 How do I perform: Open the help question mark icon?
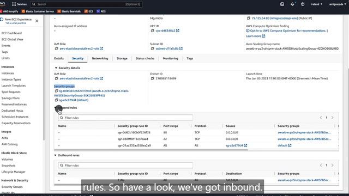[x=303, y=4]
